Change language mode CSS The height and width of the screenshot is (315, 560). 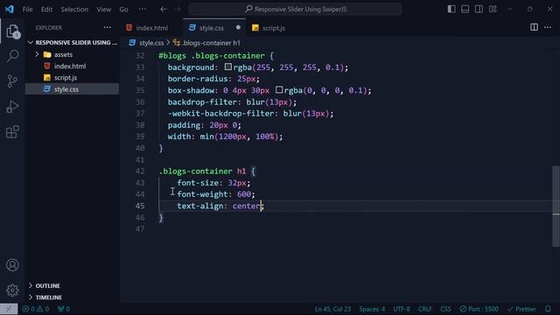point(445,309)
